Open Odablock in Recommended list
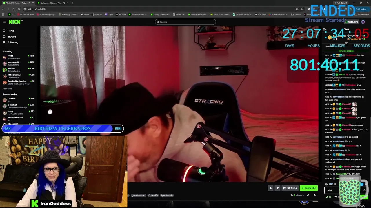The height and width of the screenshot is (208, 371). 19,106
